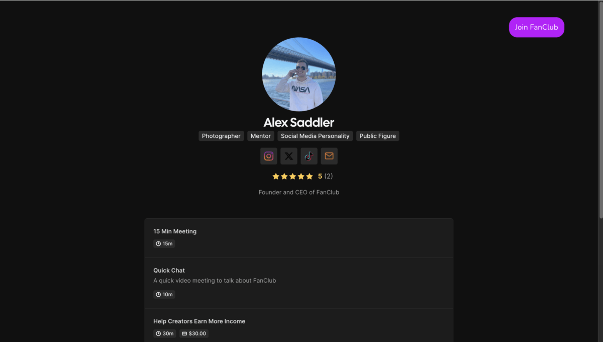
Task: Click the credit card icon beside $30.00
Action: tap(184, 333)
